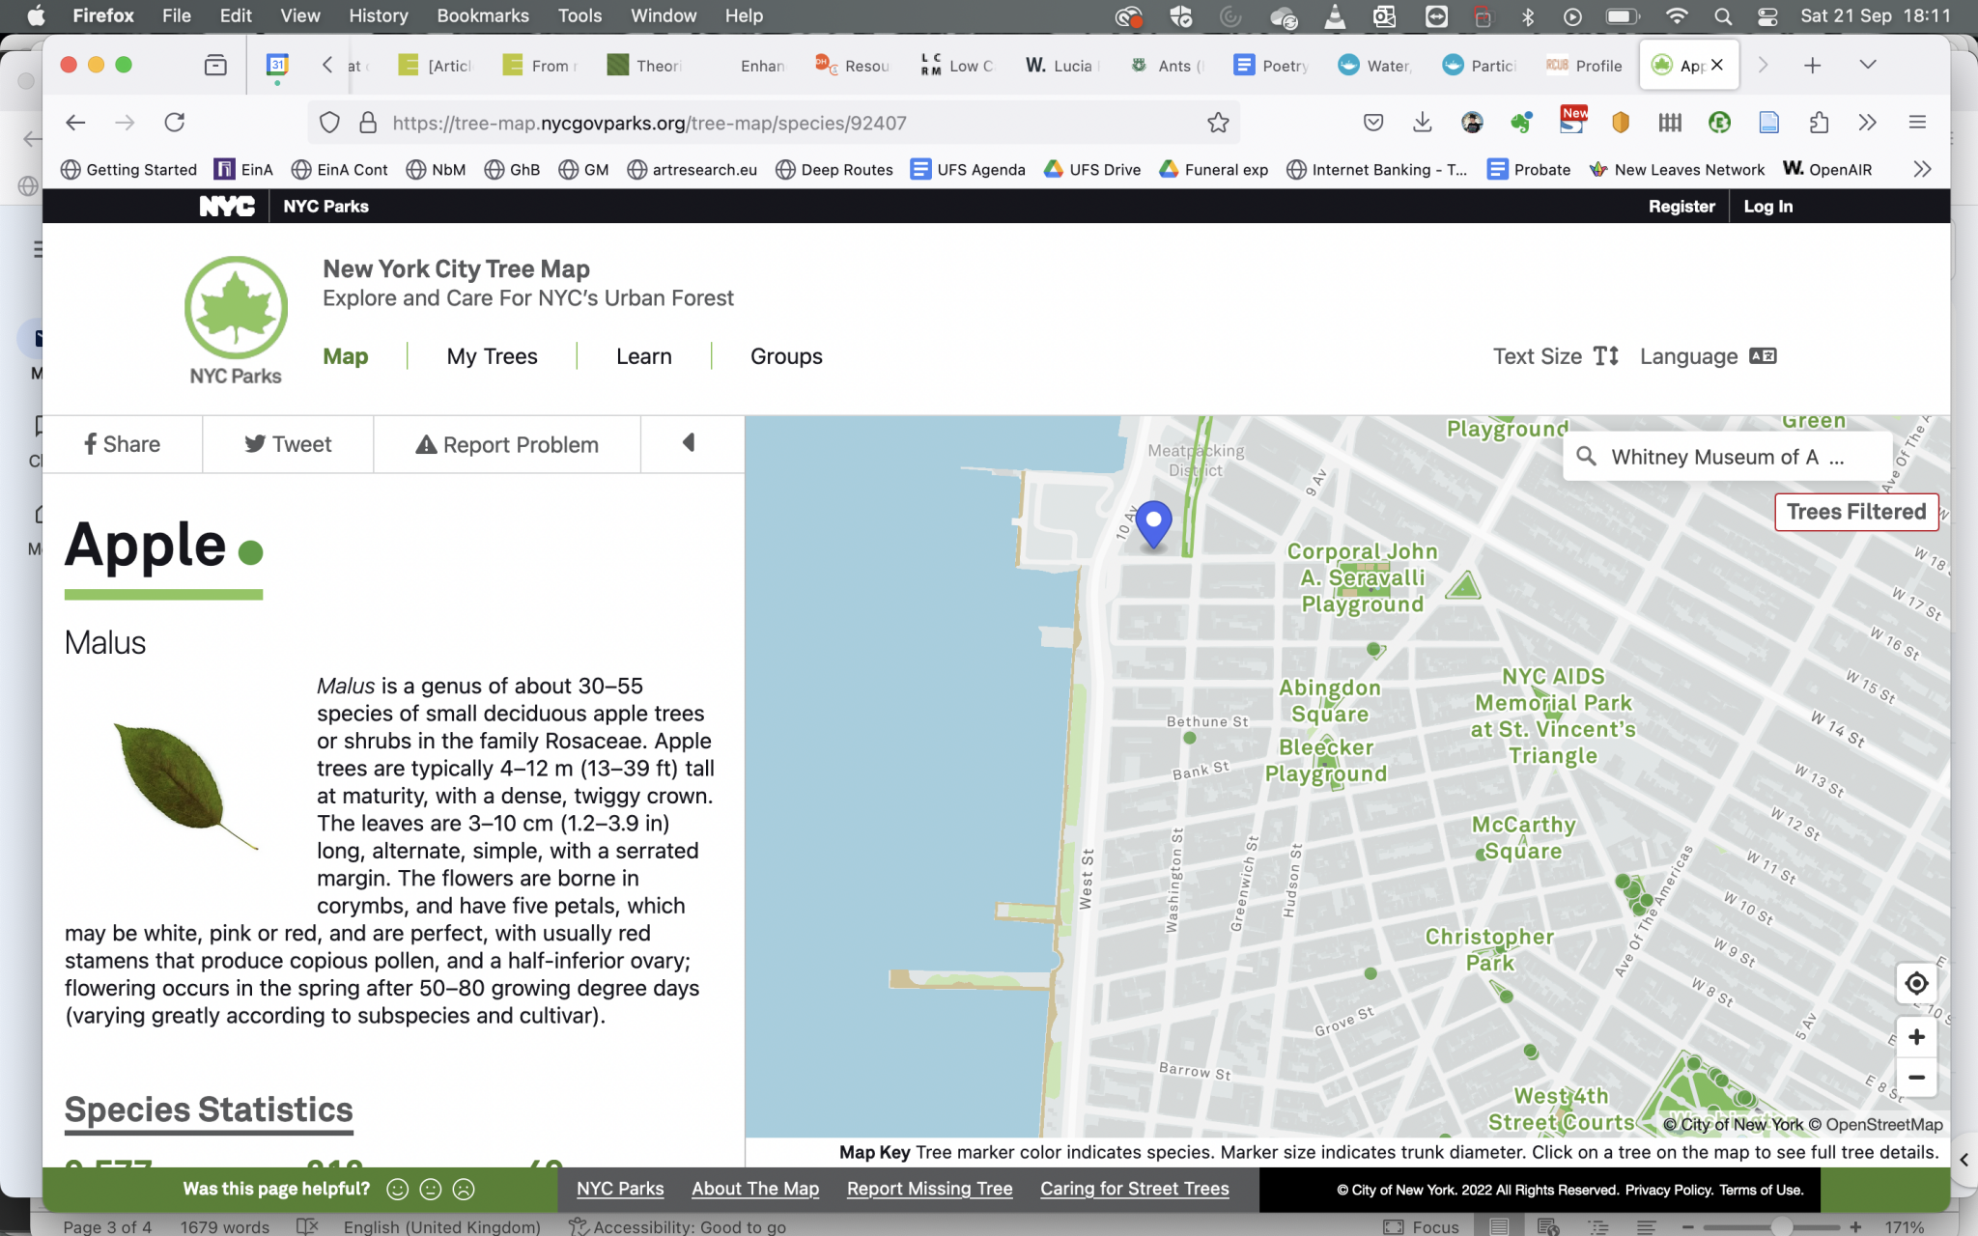Click the Whitney Museum map search field
This screenshot has height=1236, width=1978.
pyautogui.click(x=1726, y=457)
